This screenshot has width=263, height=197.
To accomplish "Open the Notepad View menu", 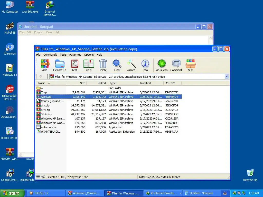I will tap(49, 32).
